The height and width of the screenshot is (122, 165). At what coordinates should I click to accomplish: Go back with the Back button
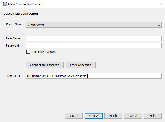(74, 116)
